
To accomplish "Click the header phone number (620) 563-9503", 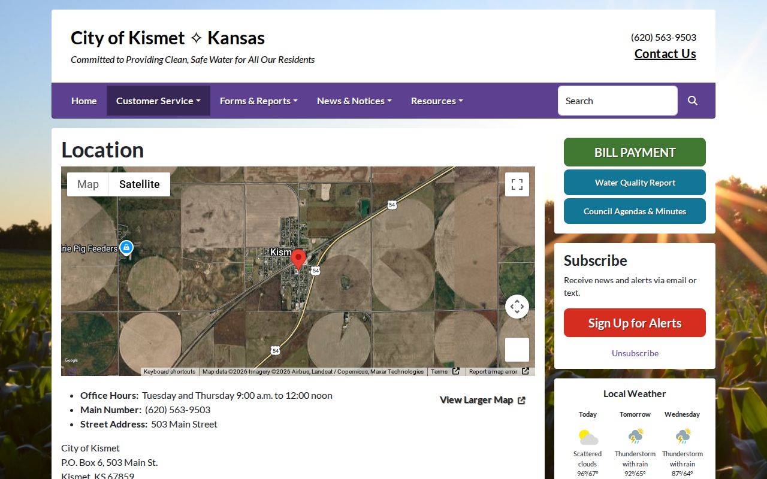I will coord(663,37).
